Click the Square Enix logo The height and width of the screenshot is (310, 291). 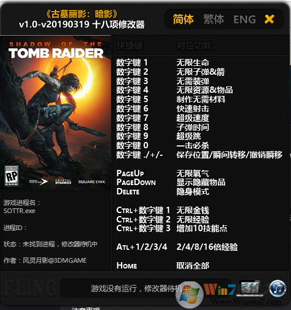[x=92, y=182]
